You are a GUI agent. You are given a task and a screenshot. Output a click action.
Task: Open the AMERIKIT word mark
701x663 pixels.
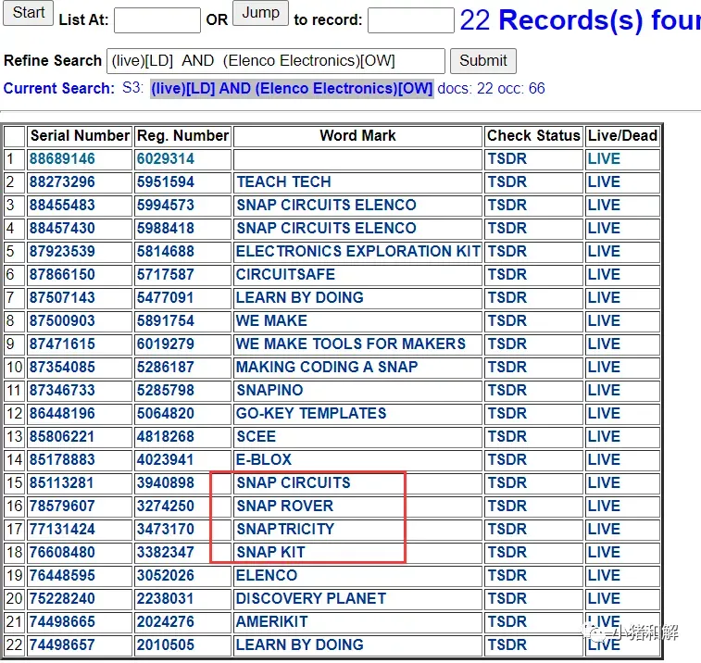tap(272, 622)
